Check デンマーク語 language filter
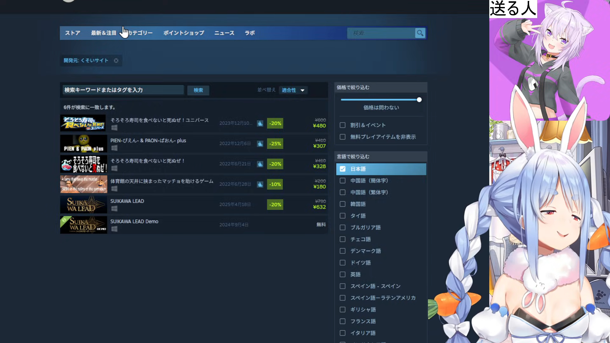Viewport: 610px width, 343px height. [342, 251]
